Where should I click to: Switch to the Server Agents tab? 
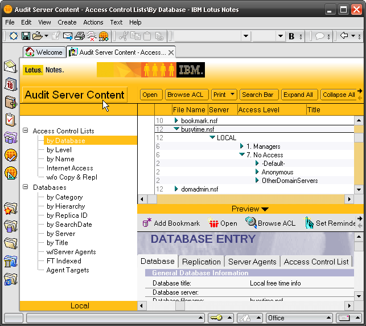(252, 262)
